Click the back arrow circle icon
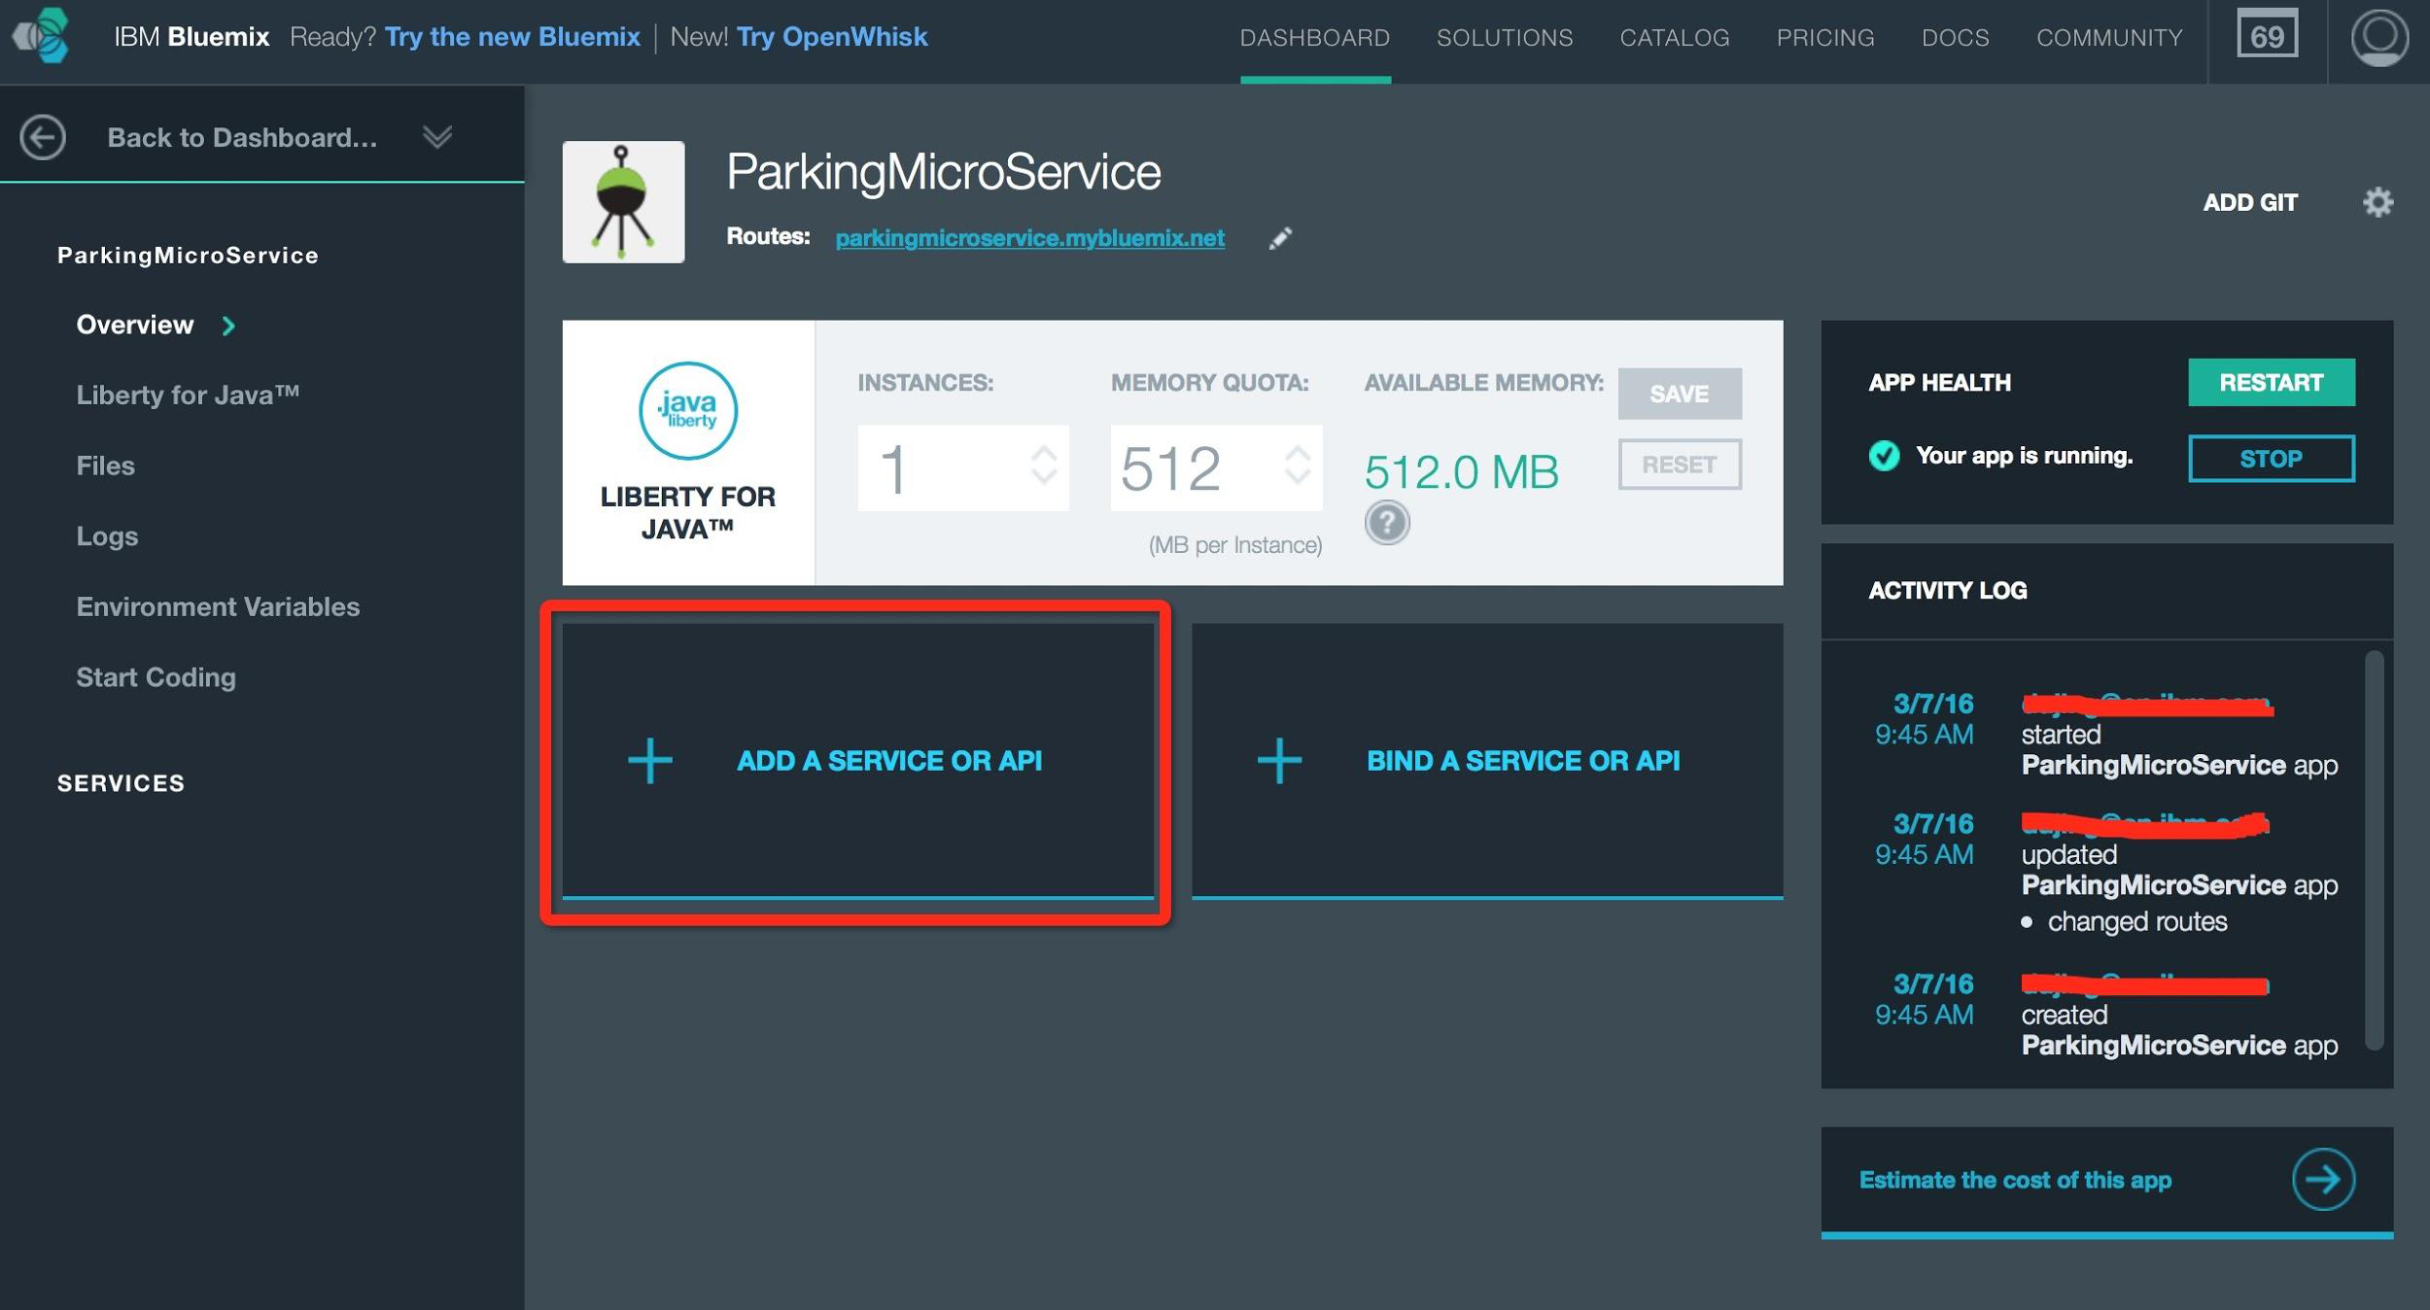The width and height of the screenshot is (2430, 1310). (43, 137)
